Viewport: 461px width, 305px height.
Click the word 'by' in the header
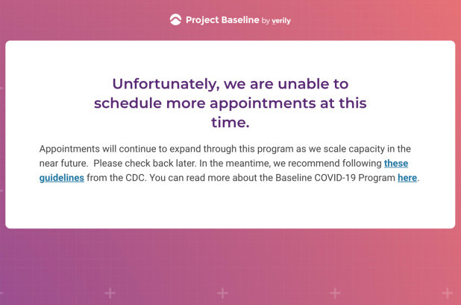click(x=266, y=21)
